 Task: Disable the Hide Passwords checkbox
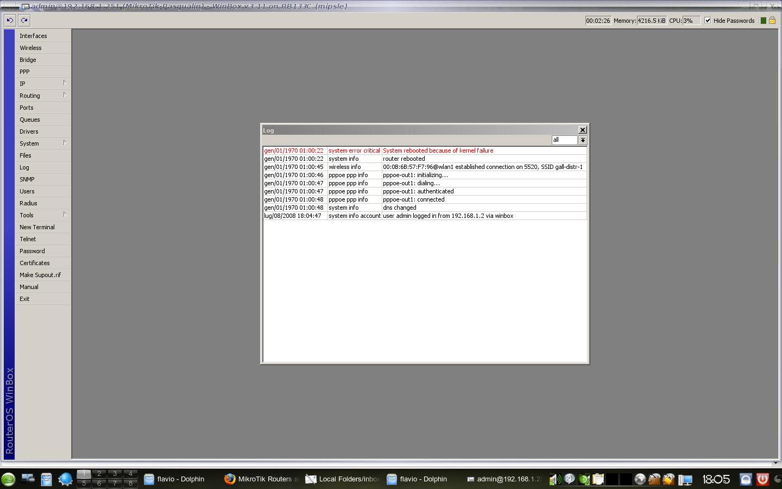(x=708, y=20)
